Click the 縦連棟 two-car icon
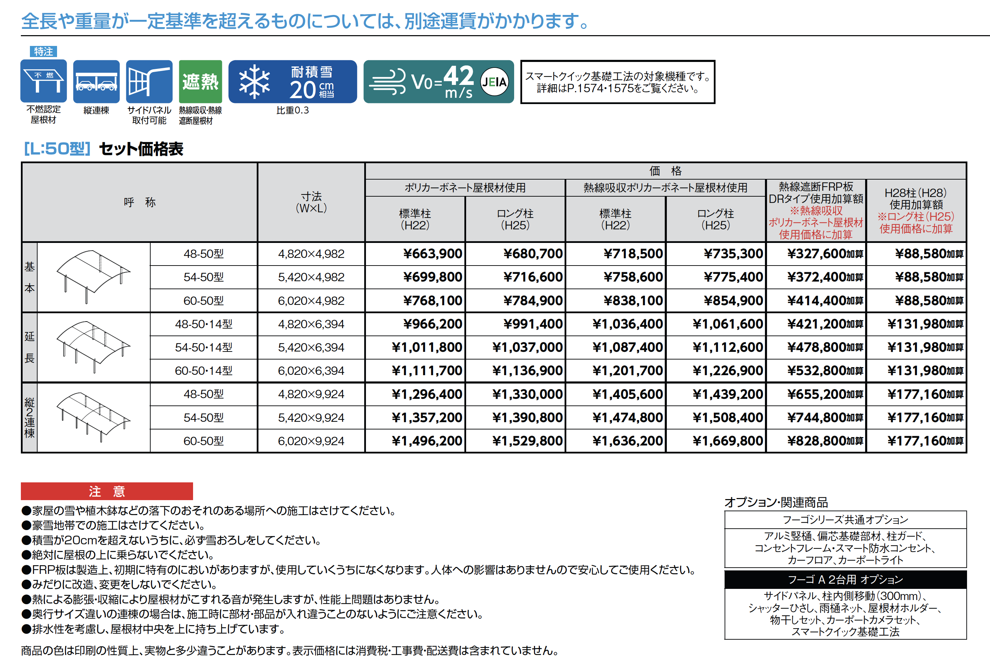 coord(96,81)
